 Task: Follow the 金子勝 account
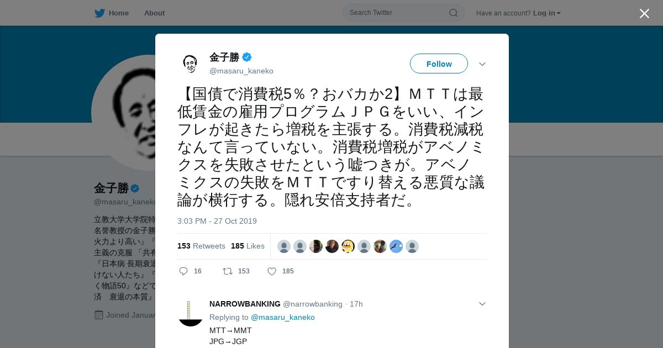point(439,64)
